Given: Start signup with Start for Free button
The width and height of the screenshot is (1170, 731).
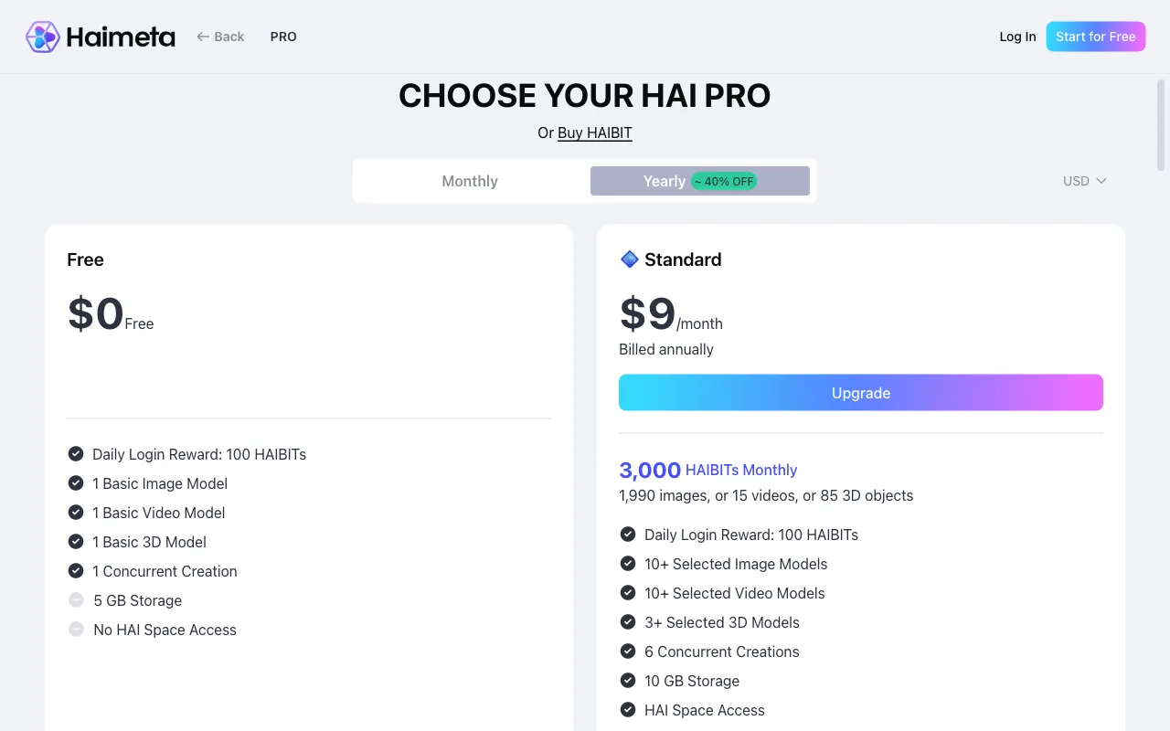Looking at the screenshot, I should pos(1096,37).
